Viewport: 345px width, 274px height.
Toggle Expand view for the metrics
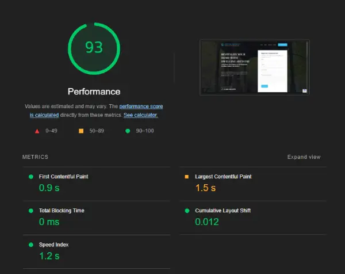point(304,157)
